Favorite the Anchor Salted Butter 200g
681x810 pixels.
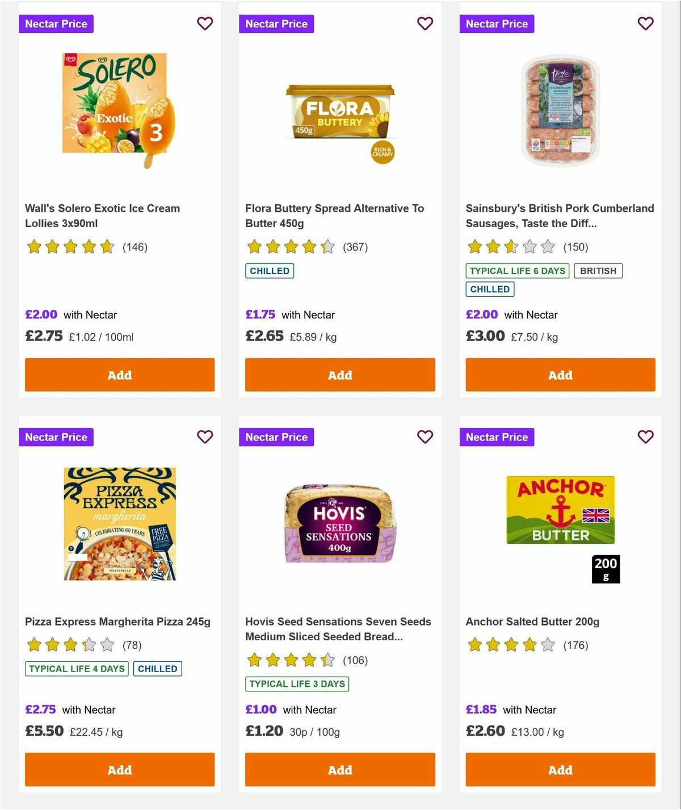pyautogui.click(x=645, y=437)
